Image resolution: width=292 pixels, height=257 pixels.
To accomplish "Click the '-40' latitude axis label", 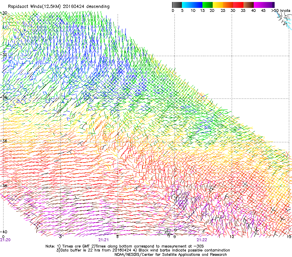I will 4,232.
